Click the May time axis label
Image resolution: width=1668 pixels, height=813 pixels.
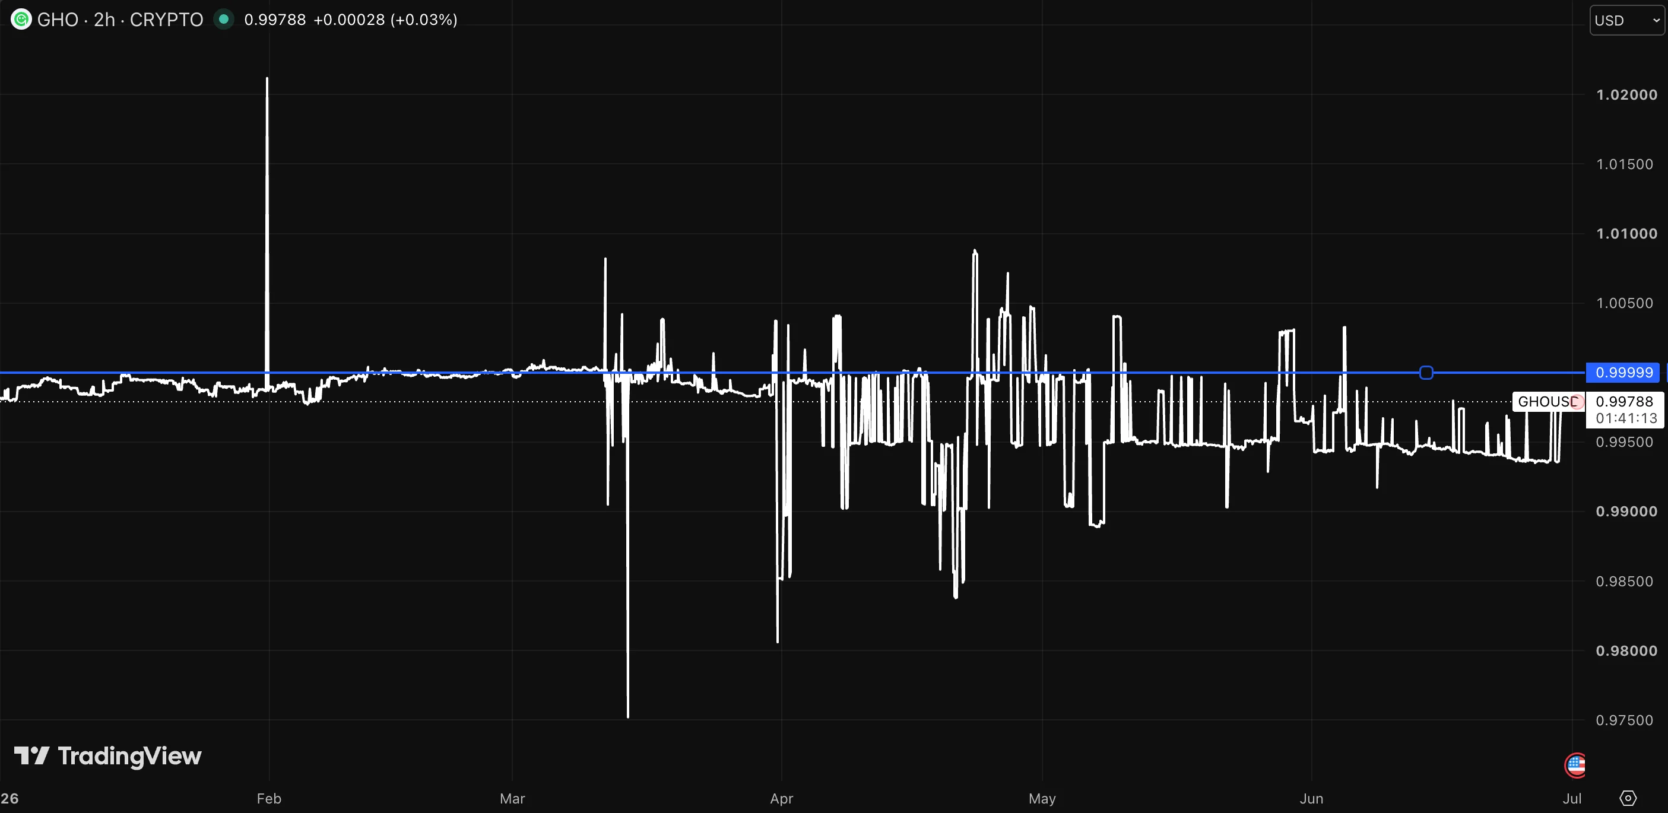point(1042,798)
